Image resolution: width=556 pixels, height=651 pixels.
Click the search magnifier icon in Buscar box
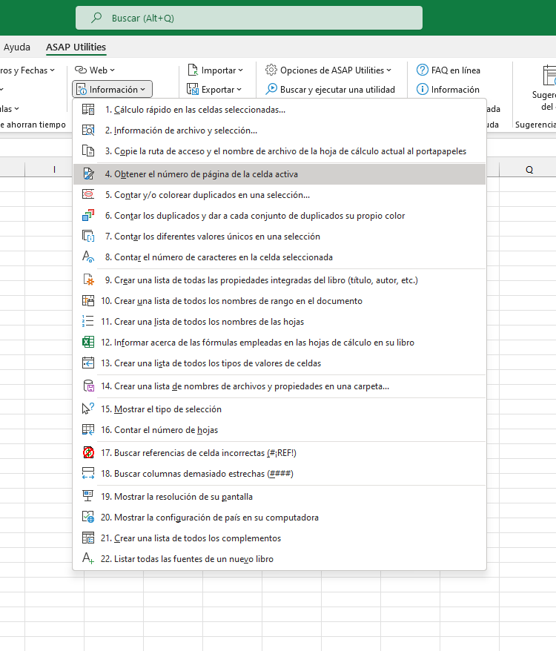[96, 18]
